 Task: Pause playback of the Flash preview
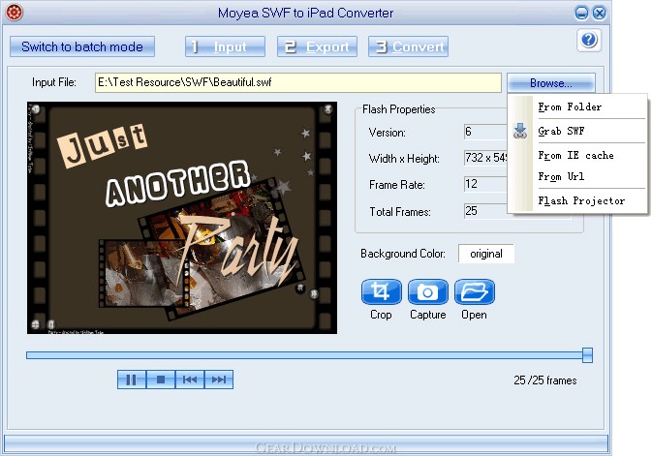click(x=132, y=380)
